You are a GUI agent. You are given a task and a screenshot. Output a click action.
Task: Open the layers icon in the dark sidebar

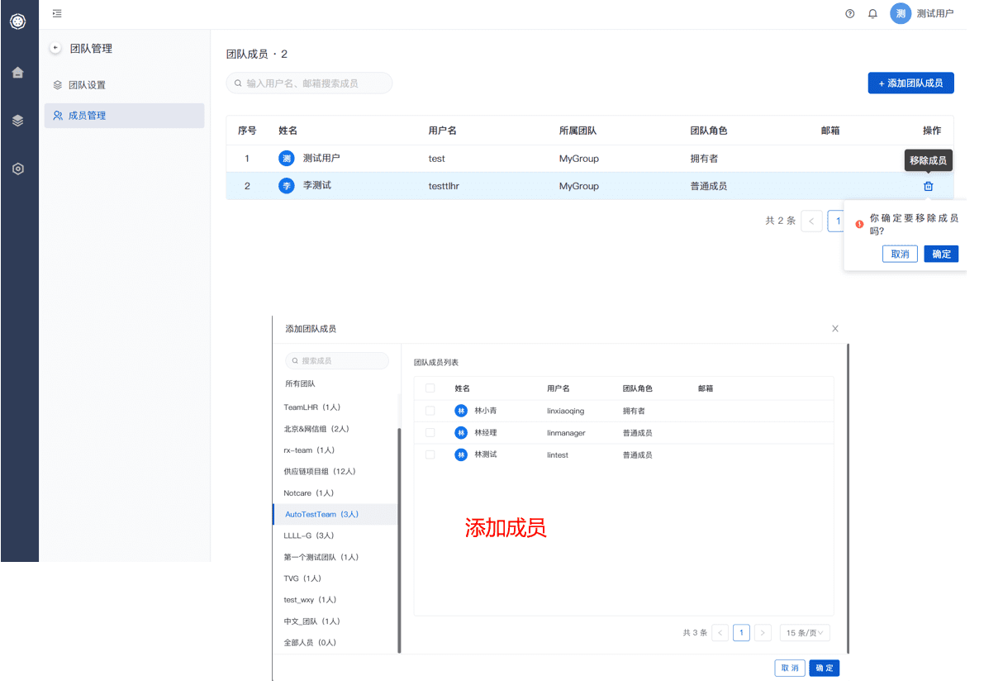click(18, 121)
